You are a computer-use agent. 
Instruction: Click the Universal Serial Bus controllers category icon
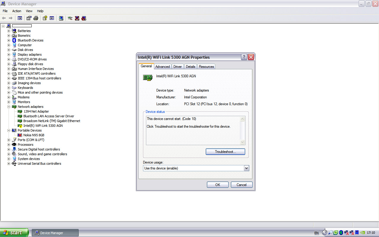14,164
